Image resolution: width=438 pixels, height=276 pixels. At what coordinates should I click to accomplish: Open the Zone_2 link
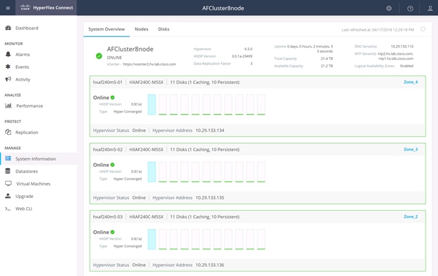pos(411,217)
